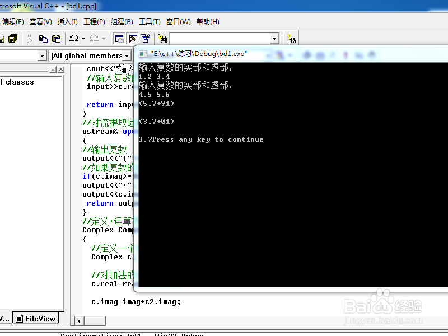The height and width of the screenshot is (336, 448).
Task: Click the Paste clipboard icon
Action: point(57,38)
